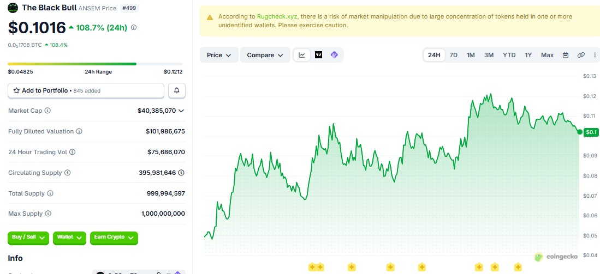Select the 7D time range tab
600x274 pixels.
coord(454,55)
